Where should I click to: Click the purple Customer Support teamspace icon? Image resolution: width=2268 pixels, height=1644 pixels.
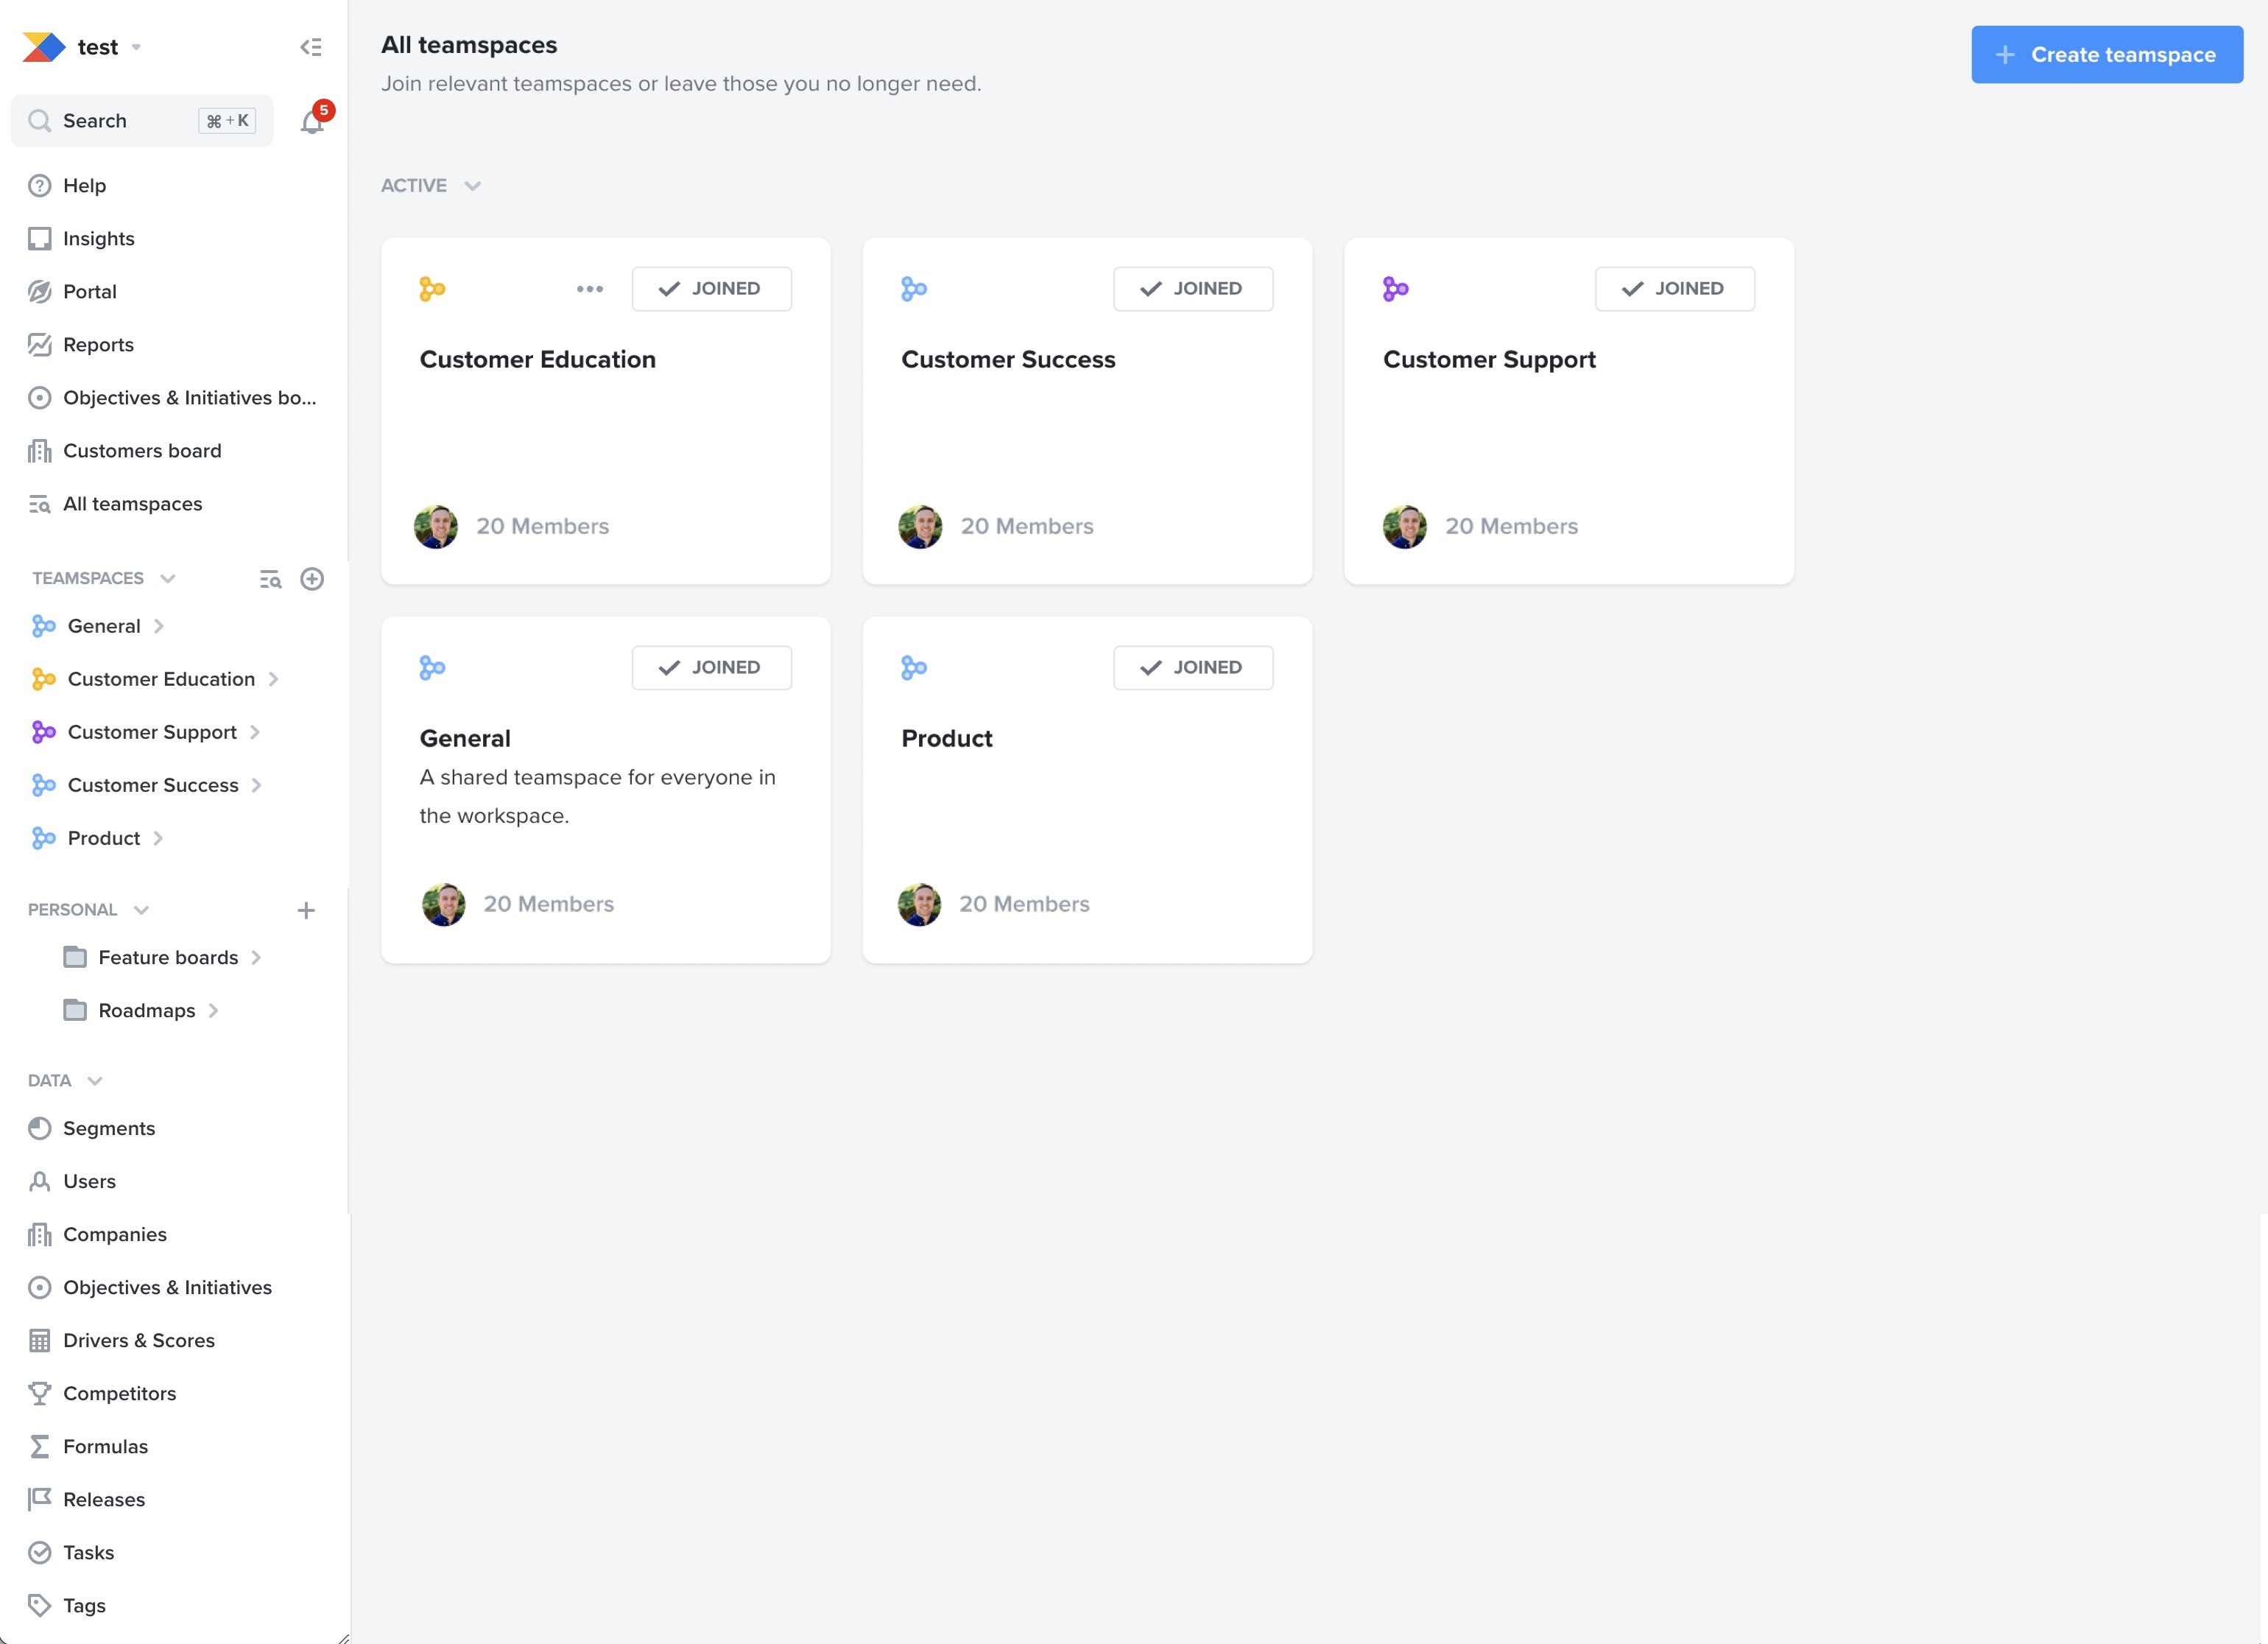pyautogui.click(x=1396, y=289)
